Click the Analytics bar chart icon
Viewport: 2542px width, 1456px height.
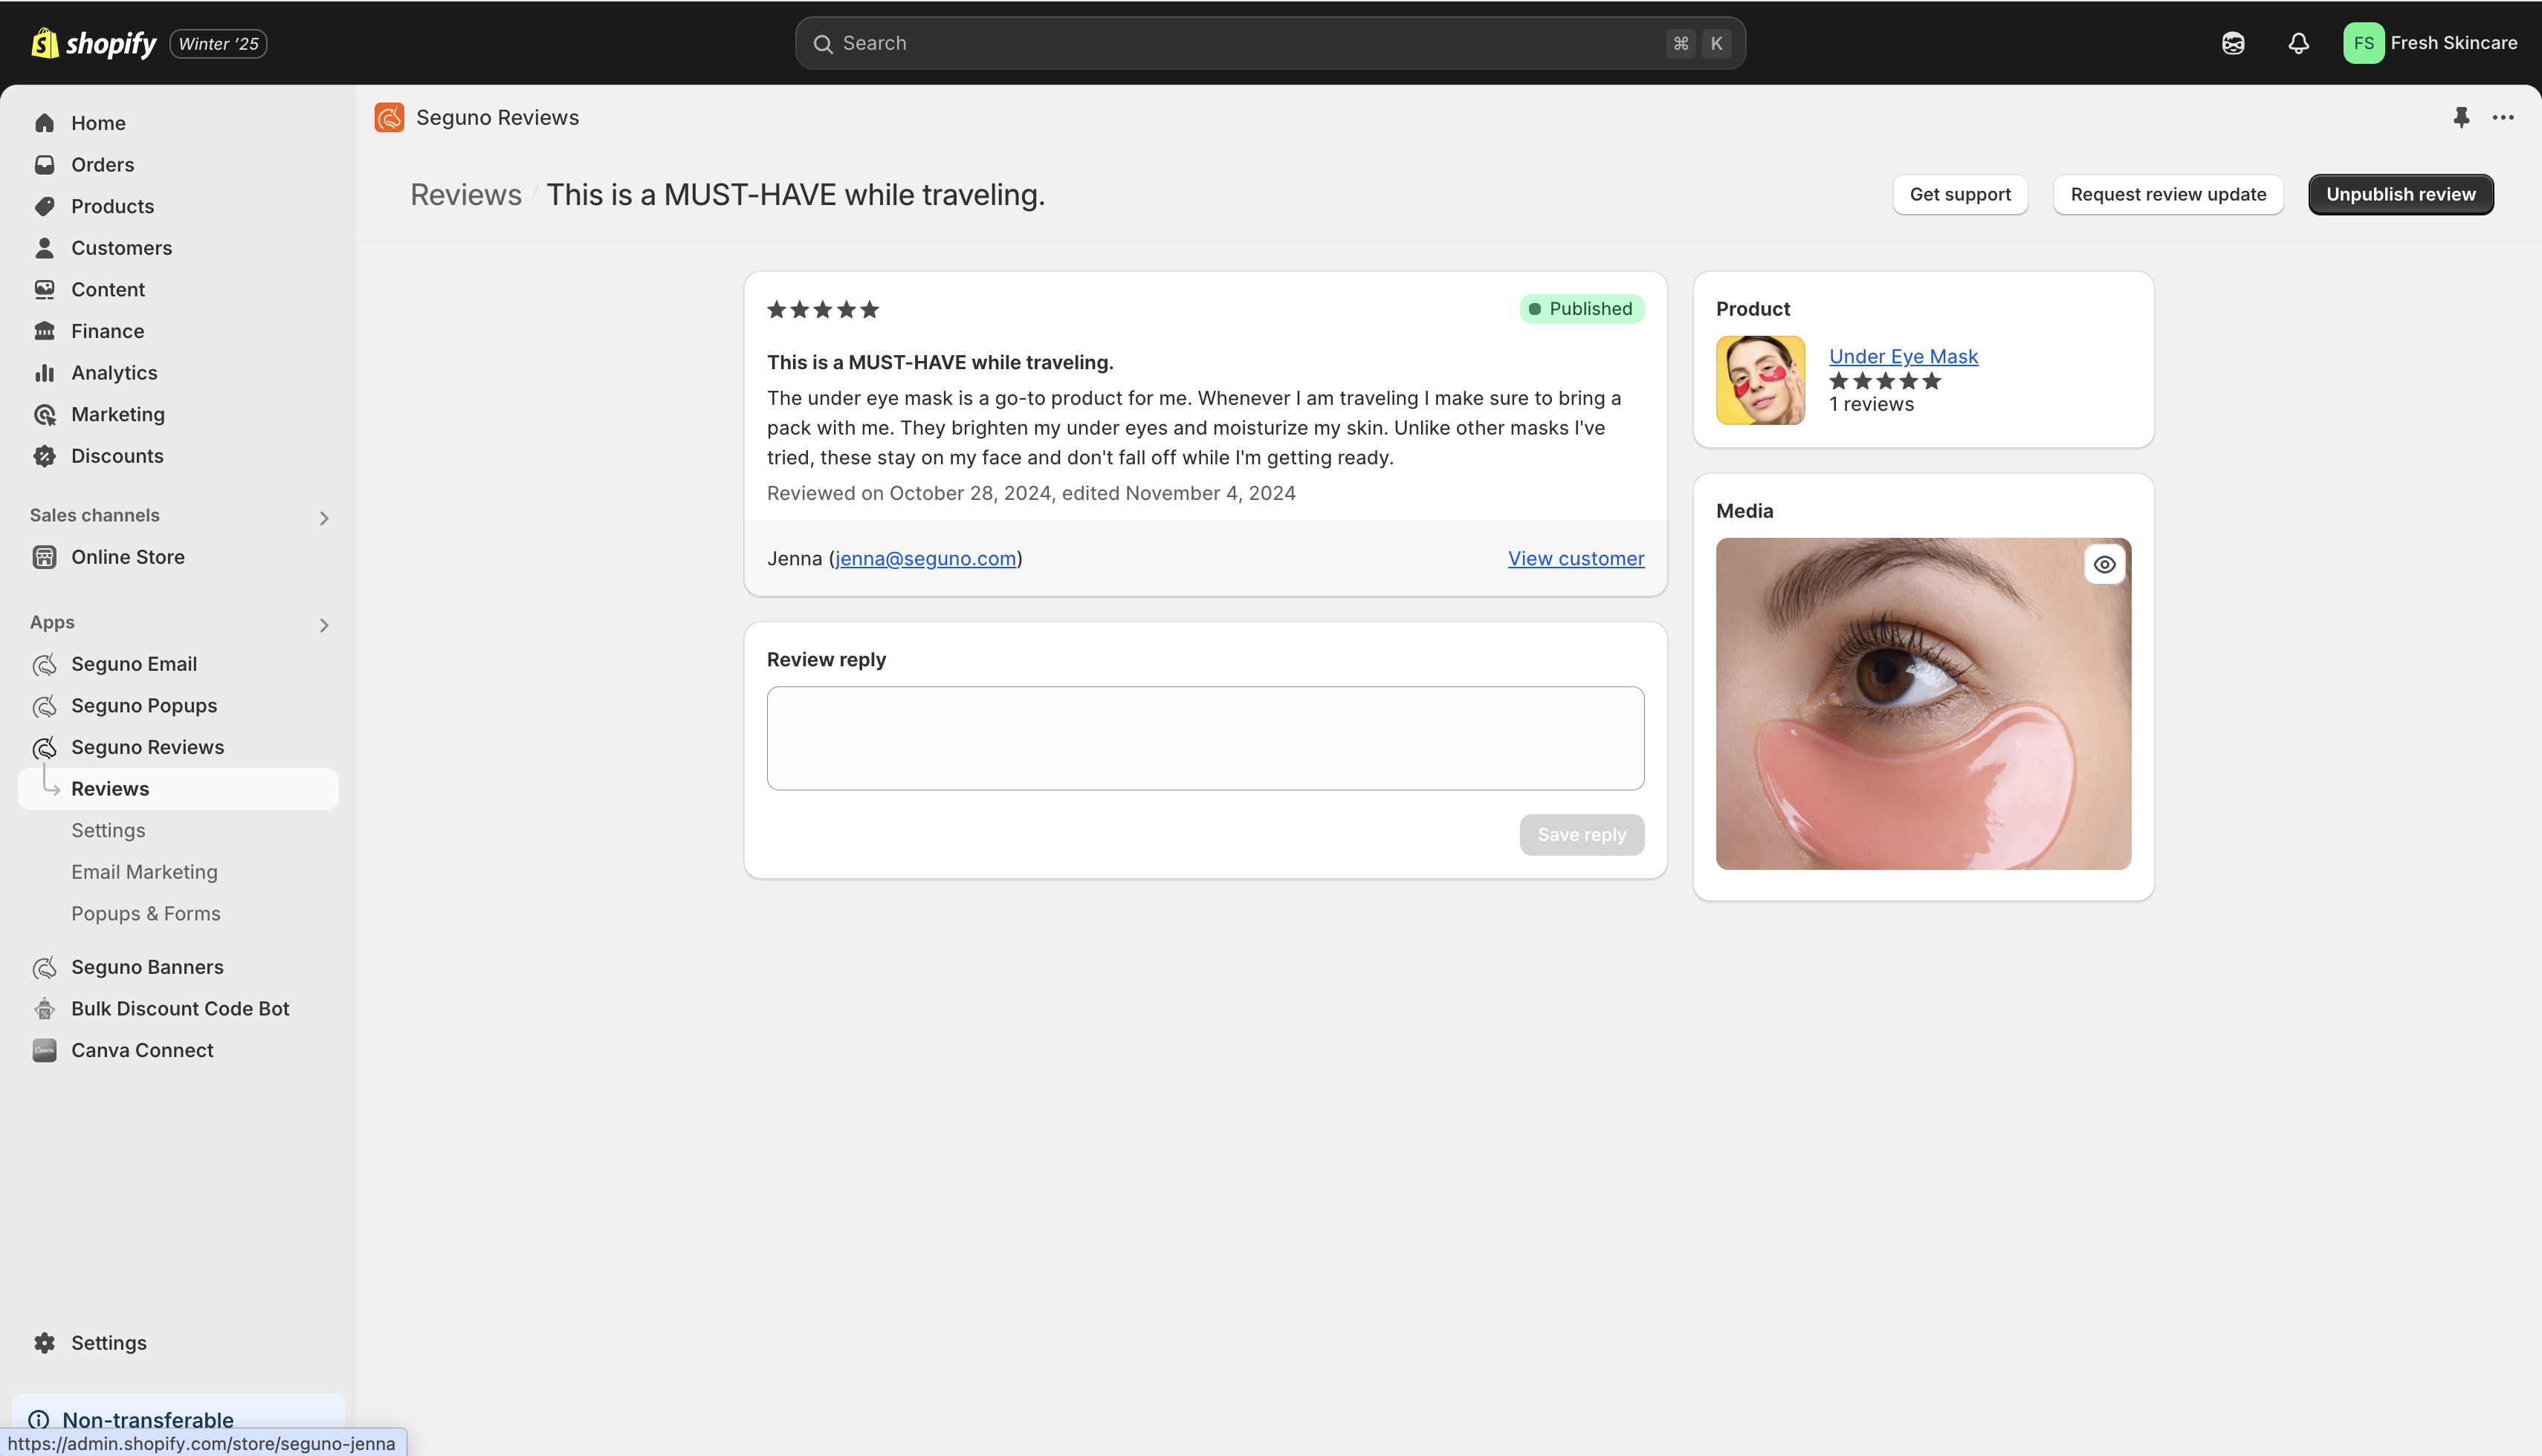coord(44,373)
